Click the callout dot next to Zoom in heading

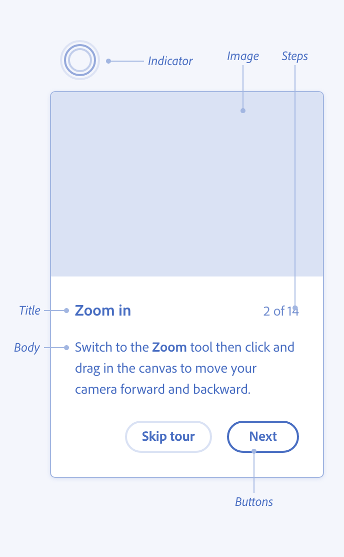pyautogui.click(x=66, y=311)
